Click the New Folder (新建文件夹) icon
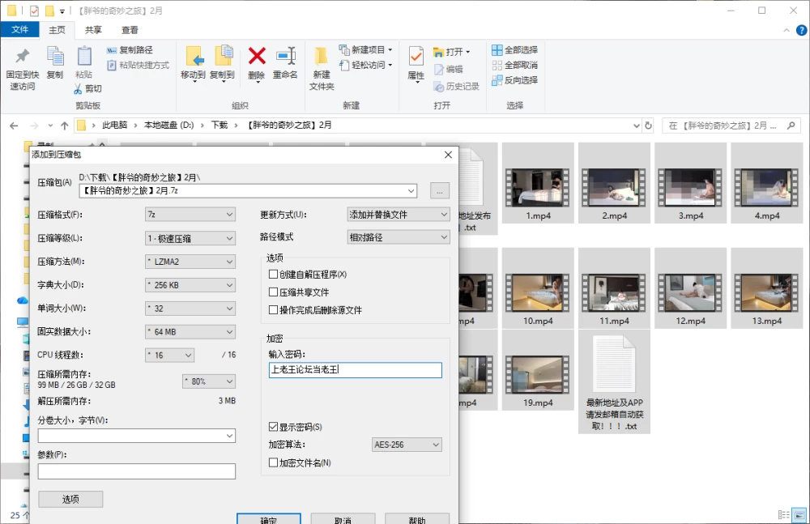 pos(322,57)
